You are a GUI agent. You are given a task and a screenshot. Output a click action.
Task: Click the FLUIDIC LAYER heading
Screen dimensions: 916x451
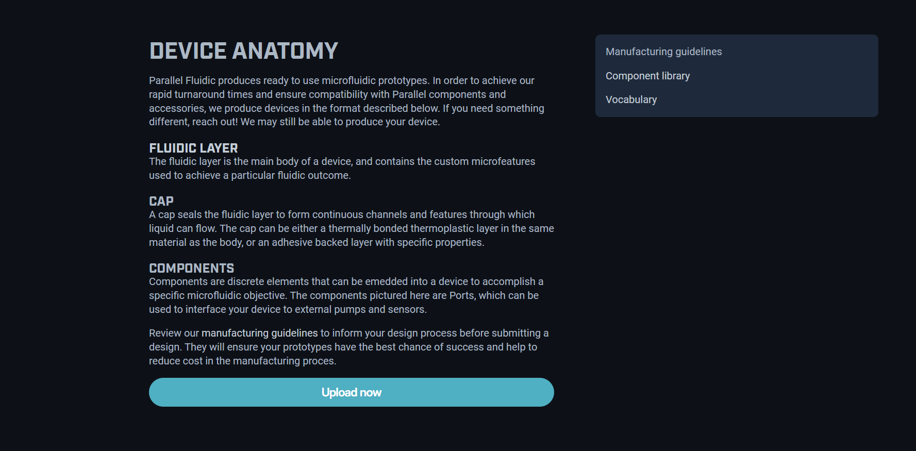tap(193, 148)
